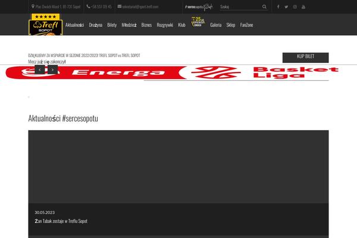Click the Energa Basket Liga banner

172,73
